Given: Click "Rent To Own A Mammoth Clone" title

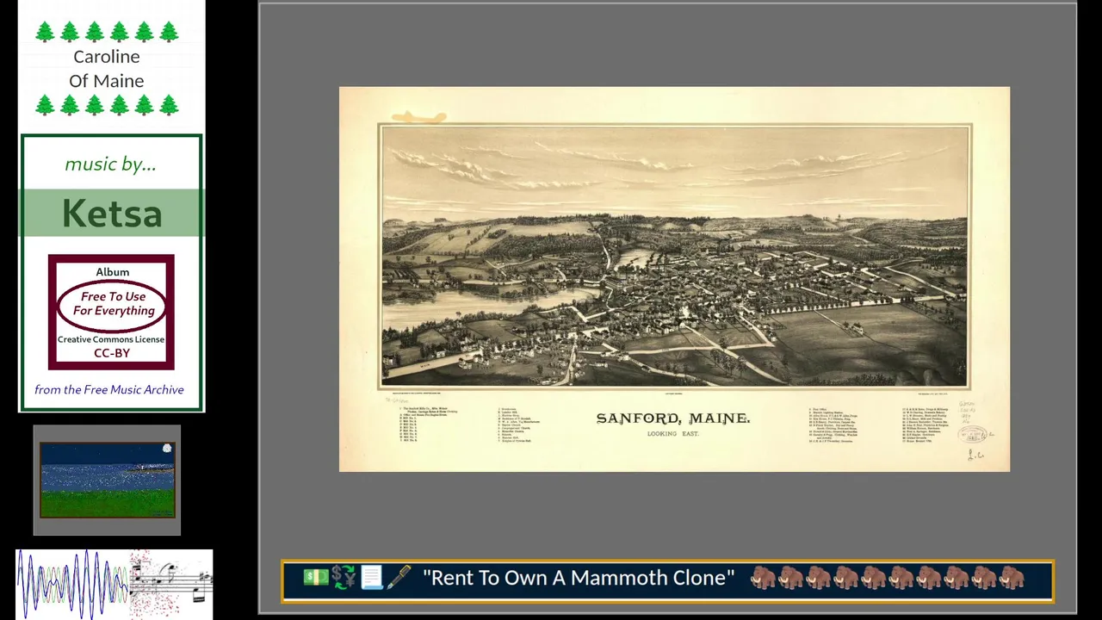Looking at the screenshot, I should point(579,578).
